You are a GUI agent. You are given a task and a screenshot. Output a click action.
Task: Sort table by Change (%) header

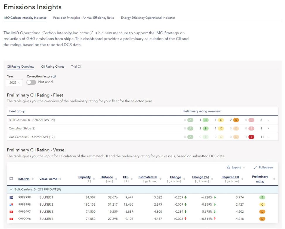(200, 177)
